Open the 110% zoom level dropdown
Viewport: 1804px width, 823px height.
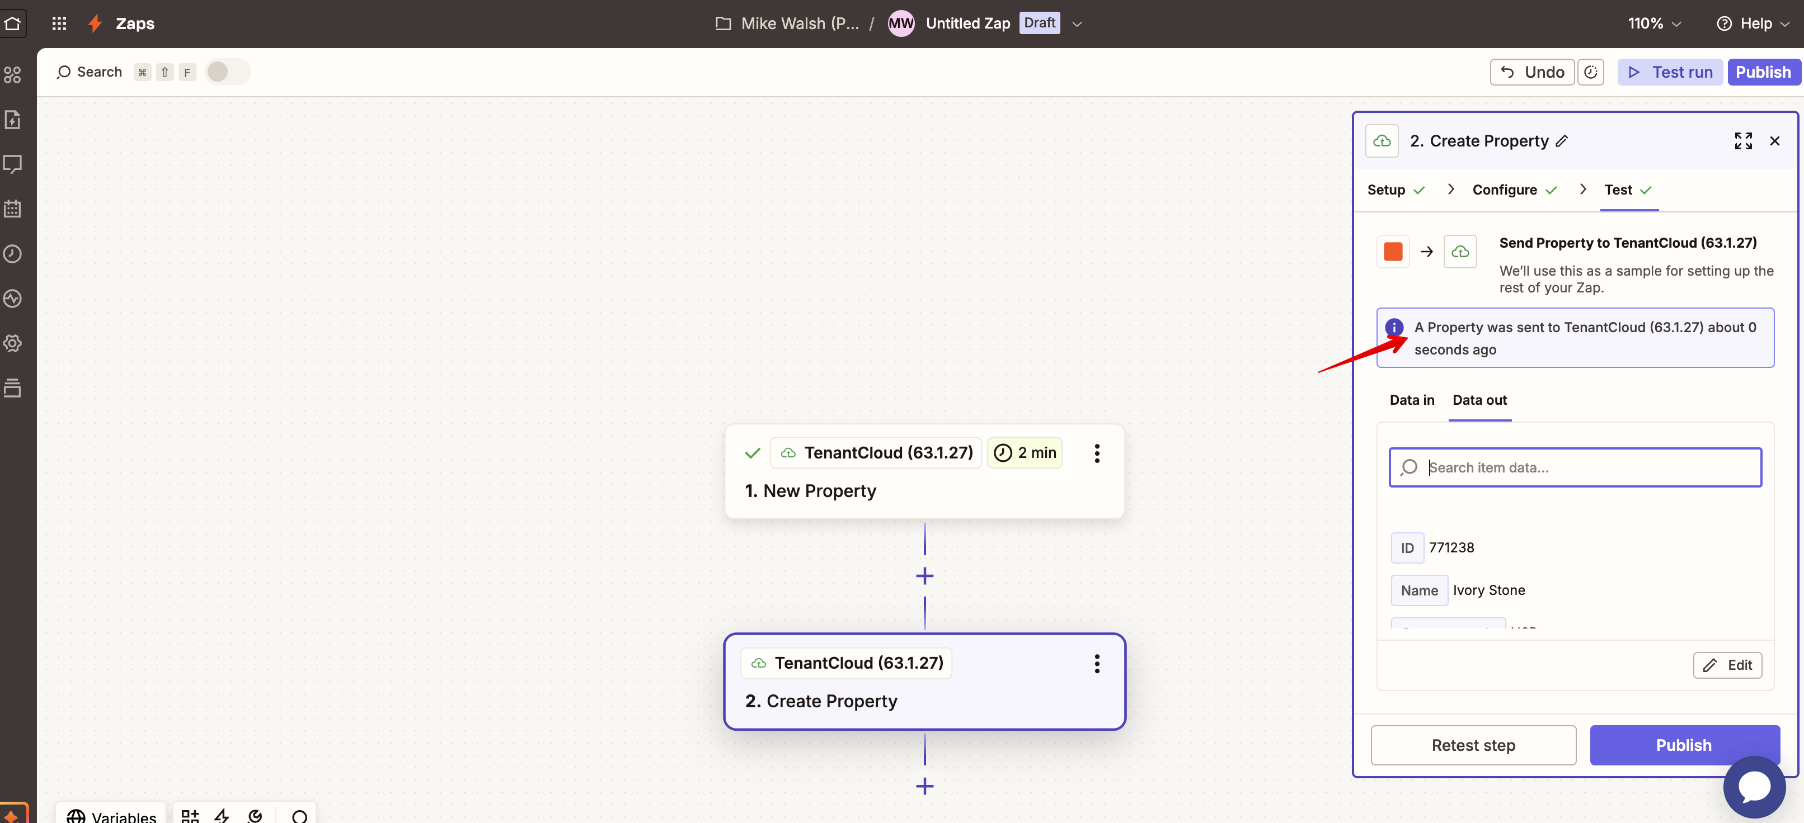click(1654, 23)
